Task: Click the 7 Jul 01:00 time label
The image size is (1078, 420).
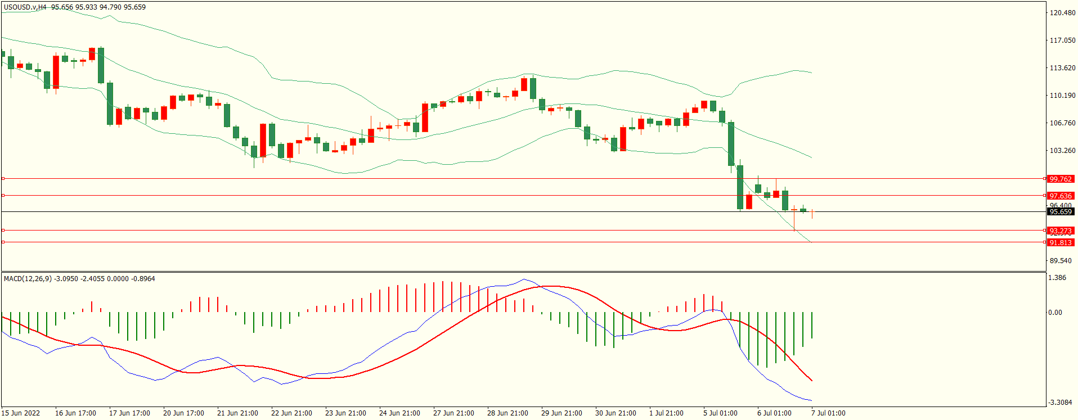Action: (828, 413)
